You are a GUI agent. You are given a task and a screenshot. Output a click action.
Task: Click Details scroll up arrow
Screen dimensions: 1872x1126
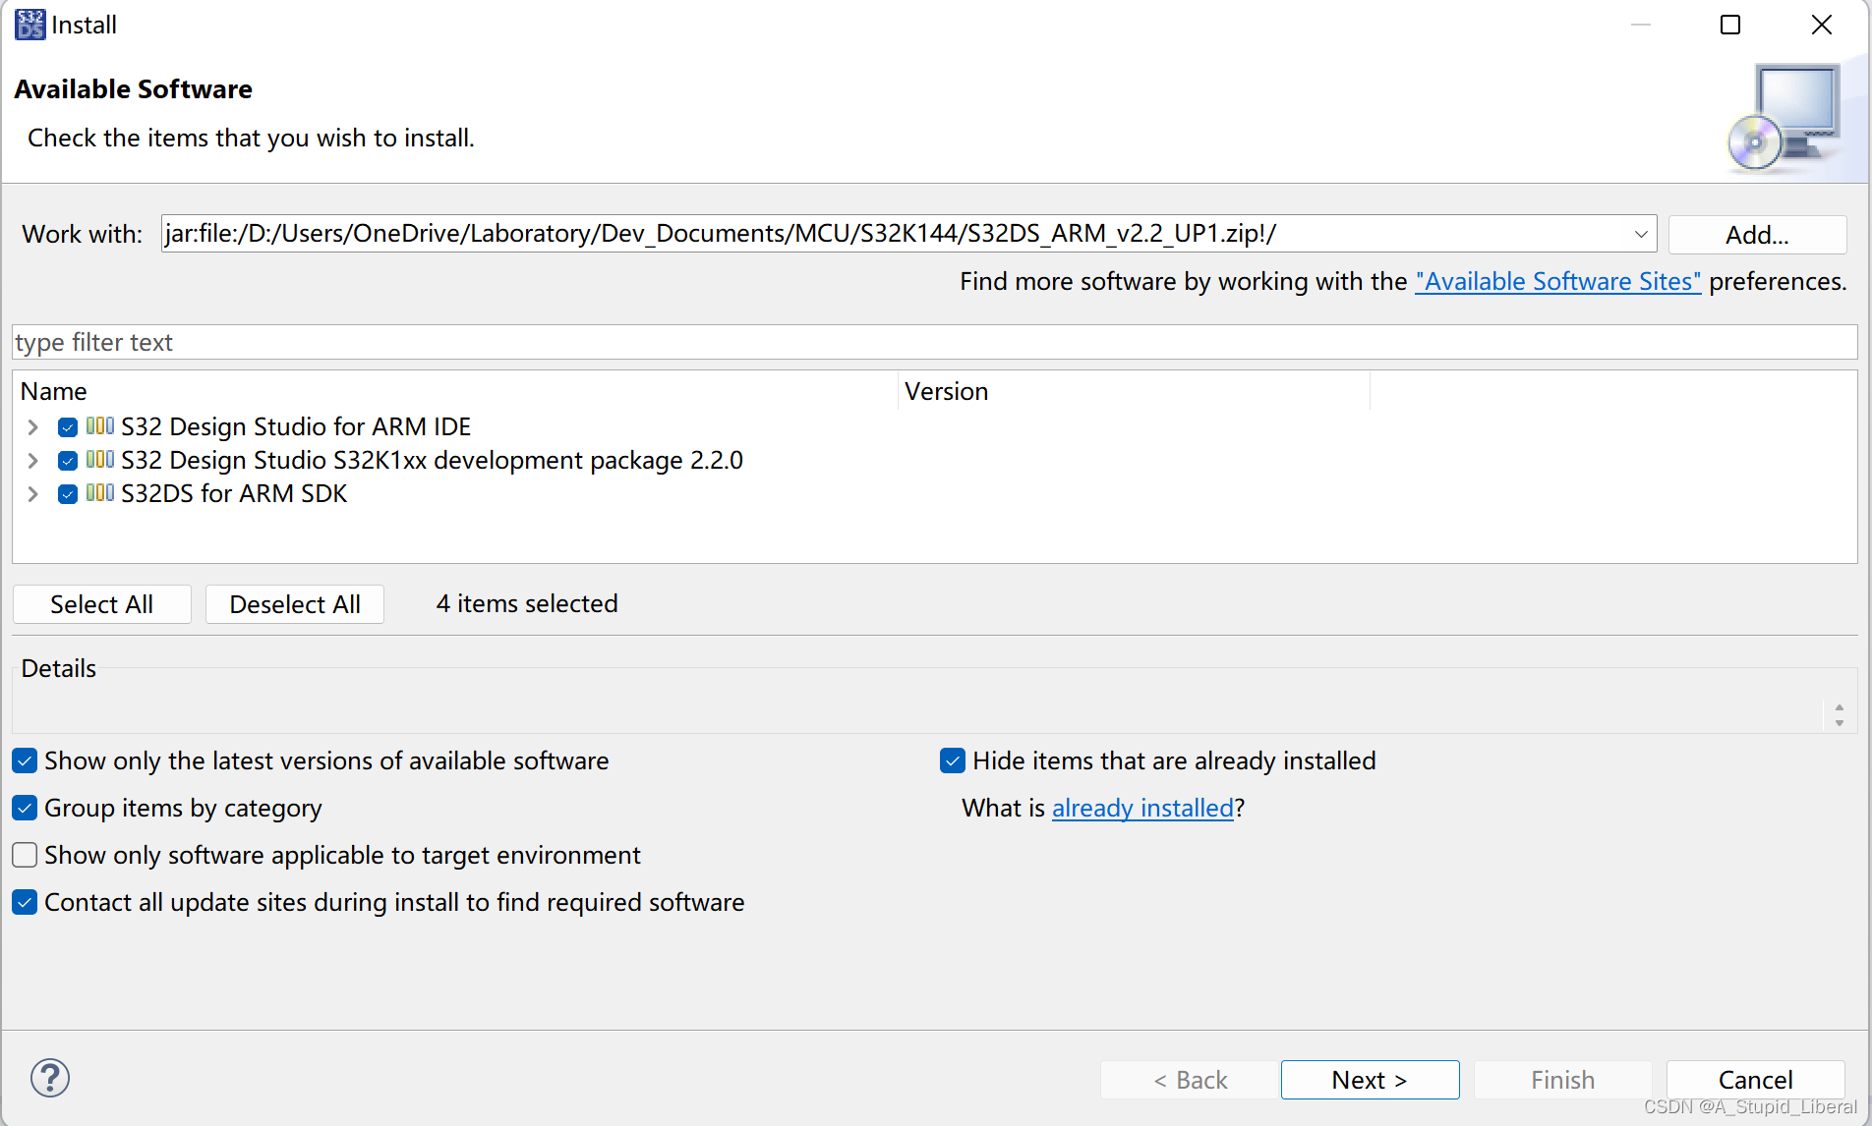pyautogui.click(x=1840, y=708)
